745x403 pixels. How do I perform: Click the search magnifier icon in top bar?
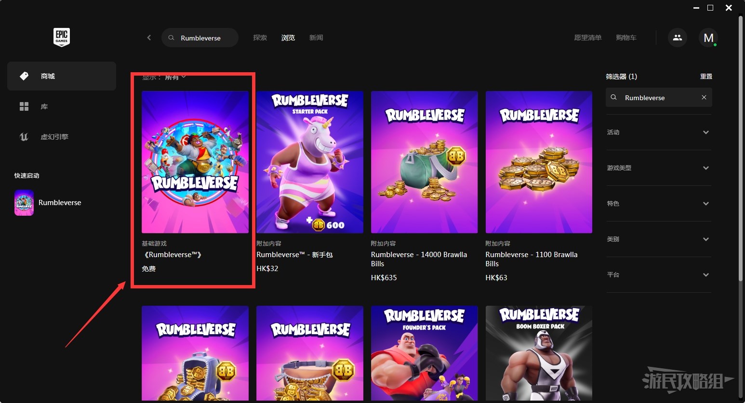[171, 38]
